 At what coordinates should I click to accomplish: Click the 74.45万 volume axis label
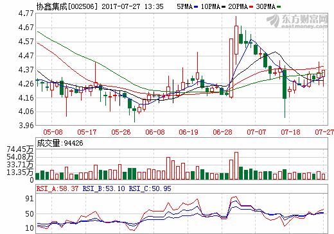20,149
